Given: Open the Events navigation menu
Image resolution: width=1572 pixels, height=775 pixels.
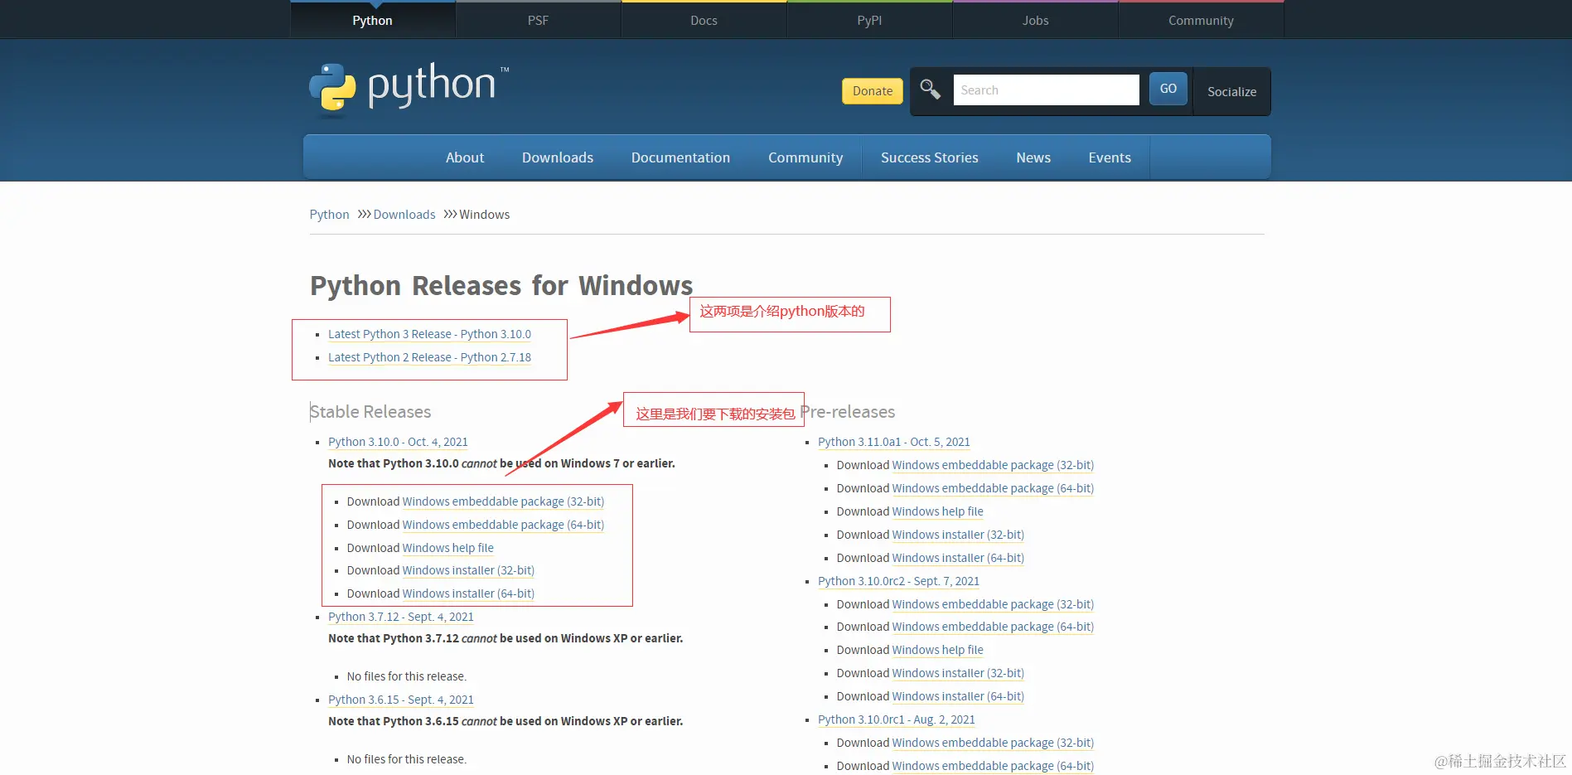Looking at the screenshot, I should 1110,157.
